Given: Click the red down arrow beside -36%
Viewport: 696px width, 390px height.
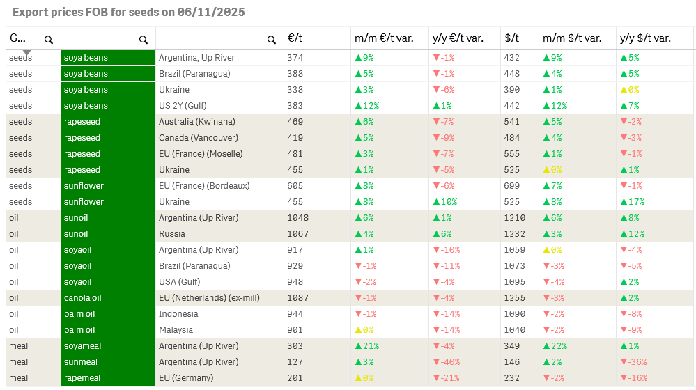Looking at the screenshot, I should (x=624, y=362).
